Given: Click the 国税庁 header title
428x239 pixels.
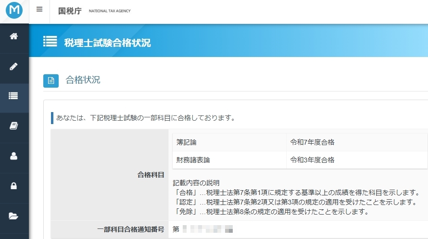Looking at the screenshot, I should tap(70, 11).
